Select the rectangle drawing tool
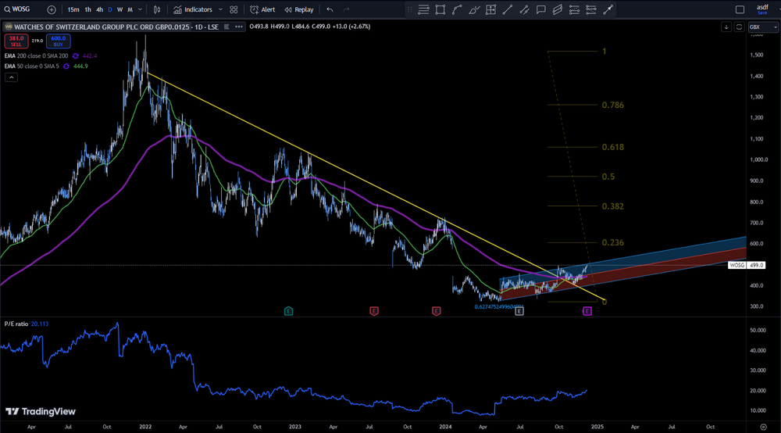This screenshot has width=781, height=433. pos(440,9)
